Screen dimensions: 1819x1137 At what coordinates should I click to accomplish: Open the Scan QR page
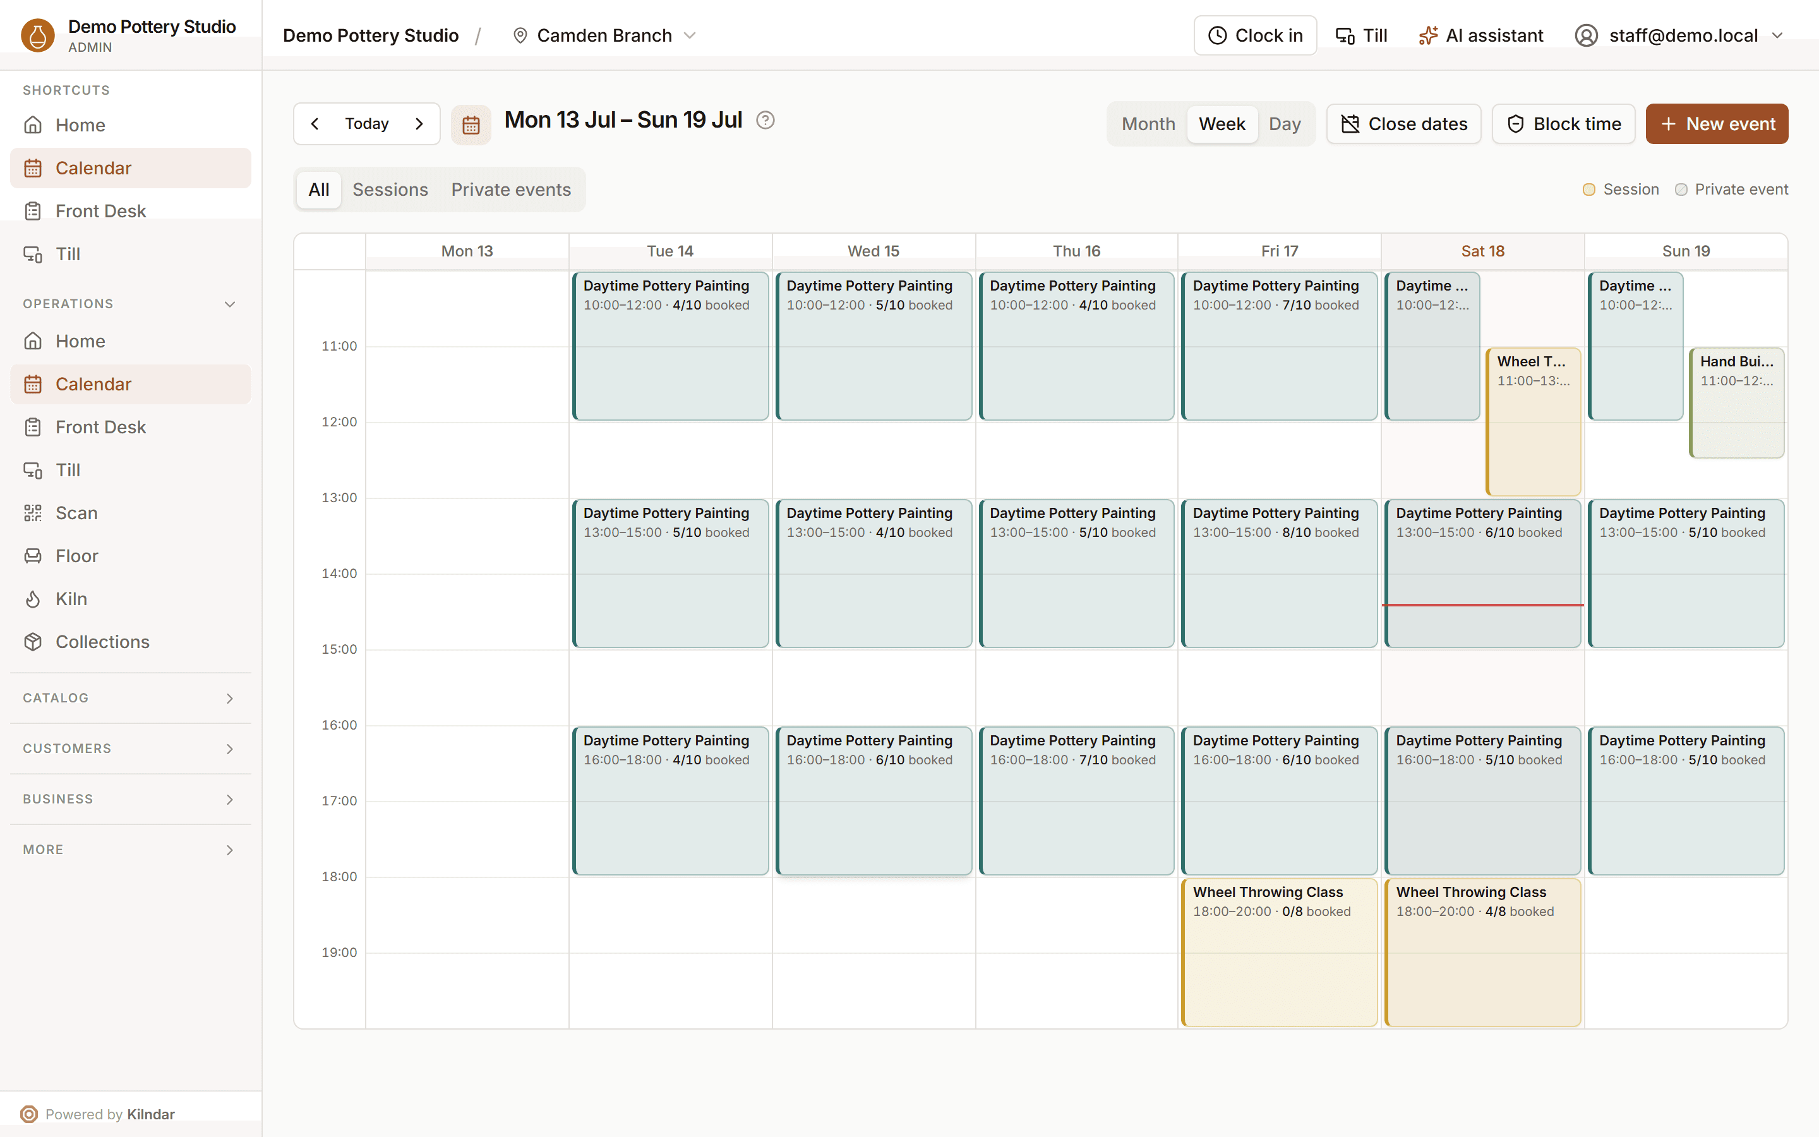click(131, 513)
